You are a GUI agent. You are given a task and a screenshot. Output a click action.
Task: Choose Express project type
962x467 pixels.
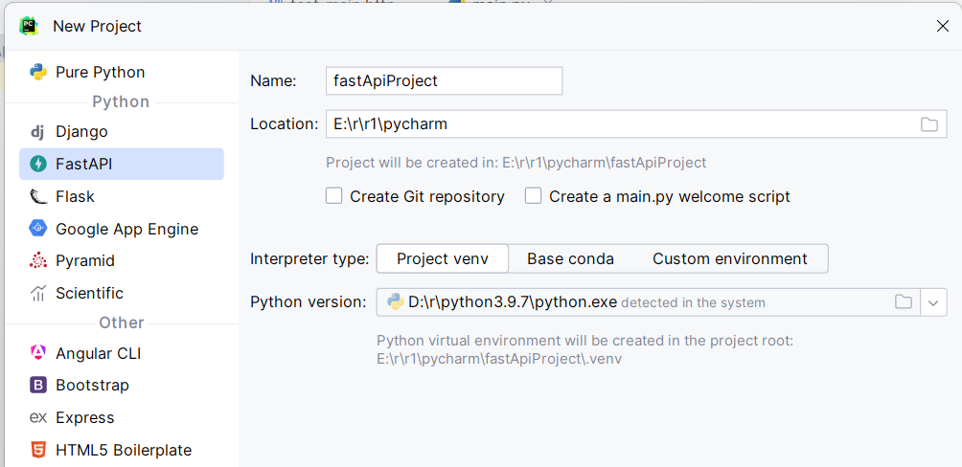122,418
